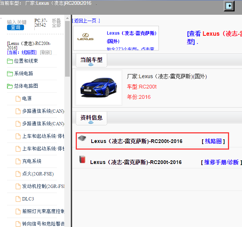Viewport: 242px width, 227px height.
Task: Open the 电源 tree entry
Action: pyautogui.click(x=27, y=98)
